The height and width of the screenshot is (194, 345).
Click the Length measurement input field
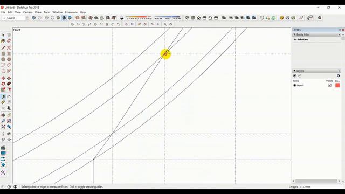click(x=322, y=187)
